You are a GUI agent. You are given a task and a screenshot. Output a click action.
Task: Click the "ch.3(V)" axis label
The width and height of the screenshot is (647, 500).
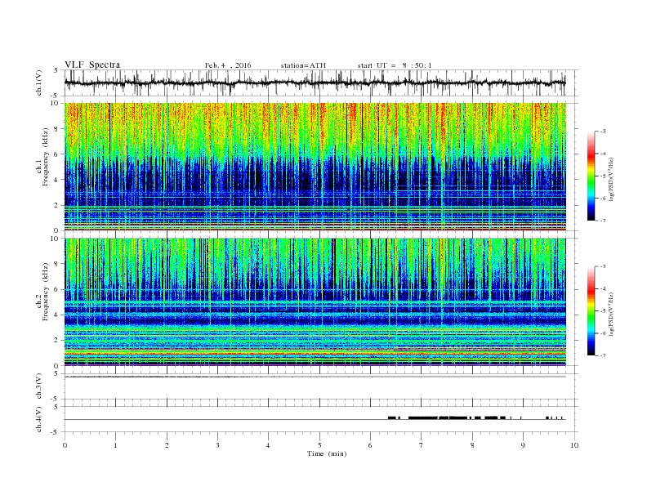[x=39, y=386]
